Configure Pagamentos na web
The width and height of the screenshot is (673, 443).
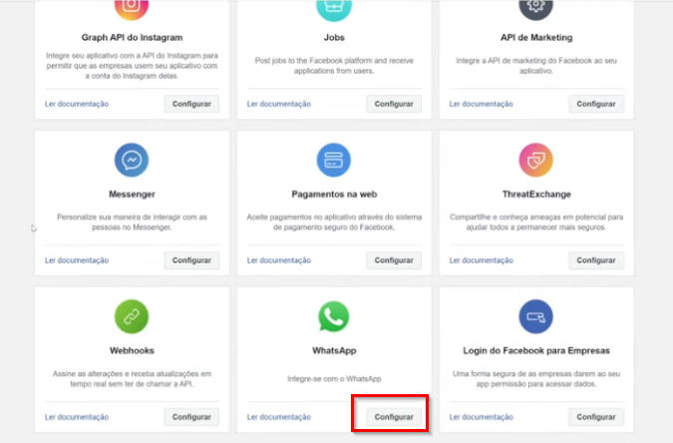394,260
